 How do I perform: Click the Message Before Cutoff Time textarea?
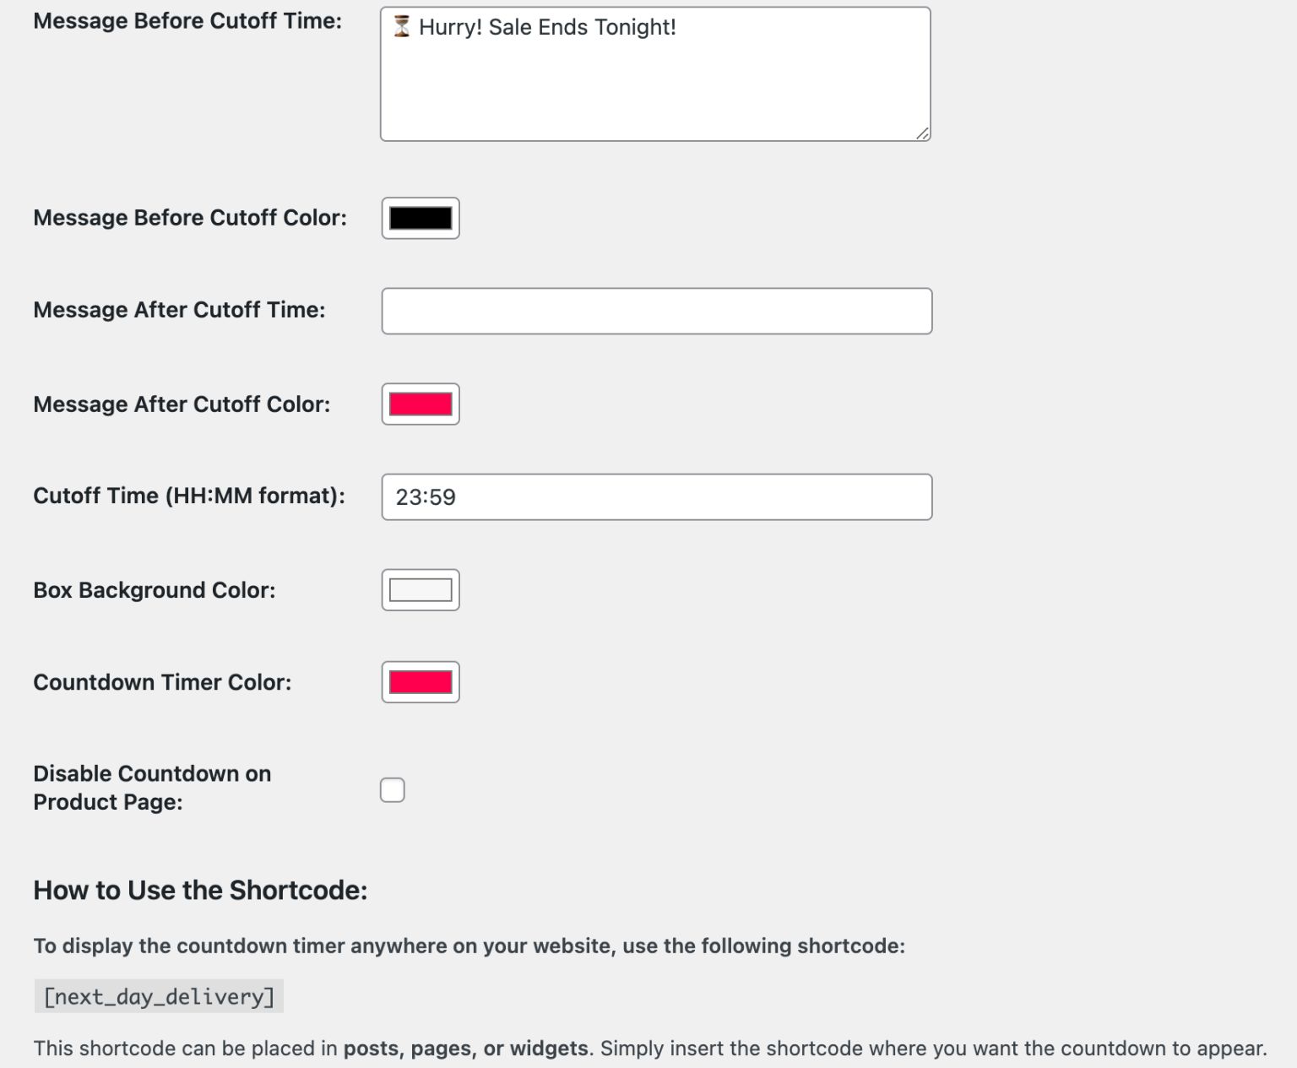point(655,84)
